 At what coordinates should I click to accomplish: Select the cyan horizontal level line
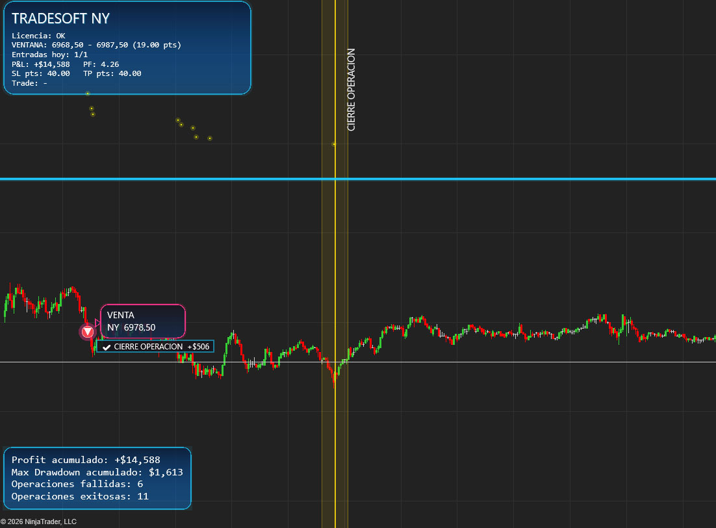520,179
